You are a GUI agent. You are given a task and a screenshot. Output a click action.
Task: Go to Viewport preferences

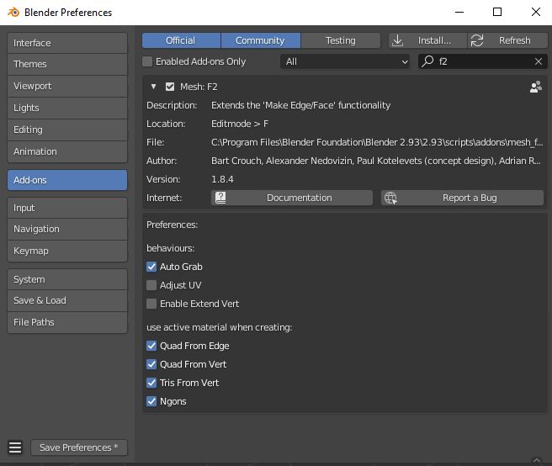click(67, 87)
